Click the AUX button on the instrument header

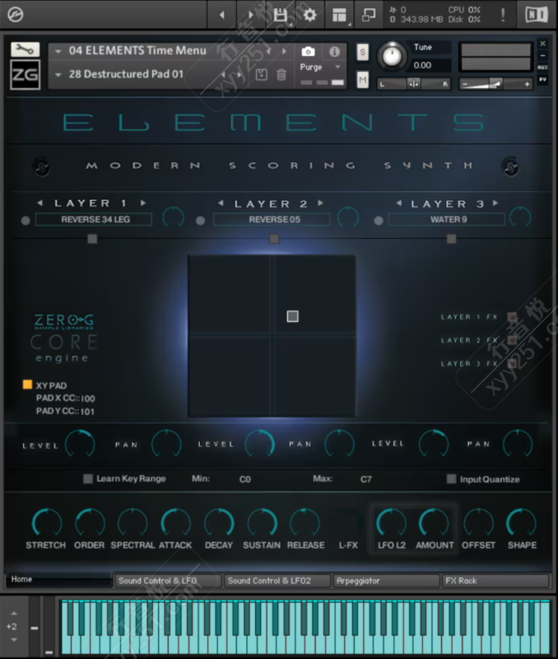coord(542,68)
